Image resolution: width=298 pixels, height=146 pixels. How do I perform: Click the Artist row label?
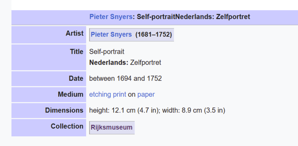[74, 34]
